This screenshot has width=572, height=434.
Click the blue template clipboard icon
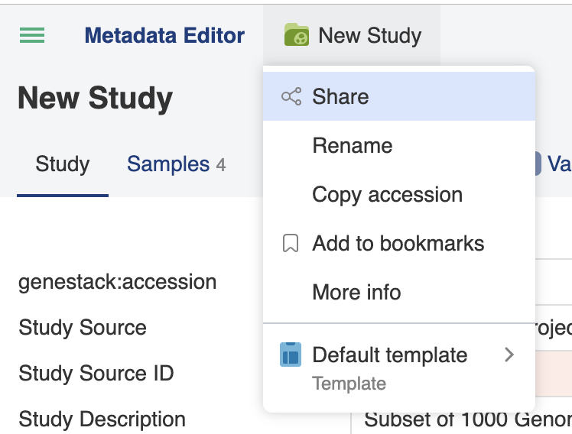(291, 355)
